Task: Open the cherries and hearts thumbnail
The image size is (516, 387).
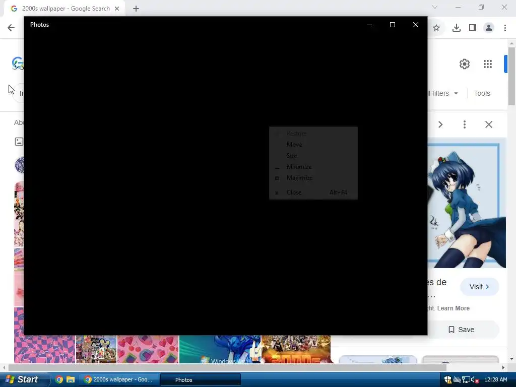Action: [148, 349]
